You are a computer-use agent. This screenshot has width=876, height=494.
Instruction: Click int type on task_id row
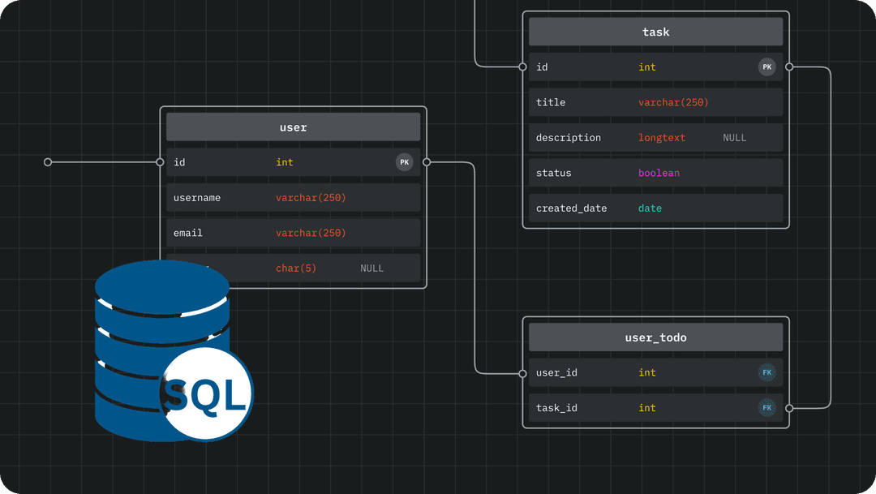coord(647,408)
